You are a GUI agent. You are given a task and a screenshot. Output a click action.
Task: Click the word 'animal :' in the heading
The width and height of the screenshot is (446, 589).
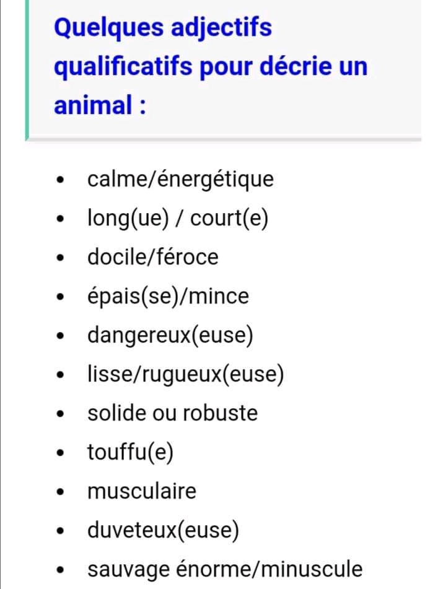point(100,105)
